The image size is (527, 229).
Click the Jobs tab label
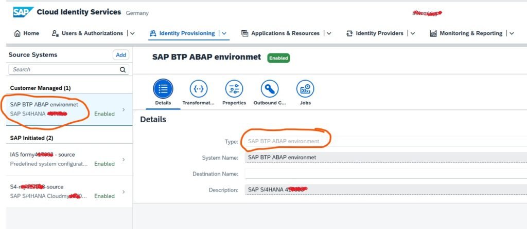305,103
